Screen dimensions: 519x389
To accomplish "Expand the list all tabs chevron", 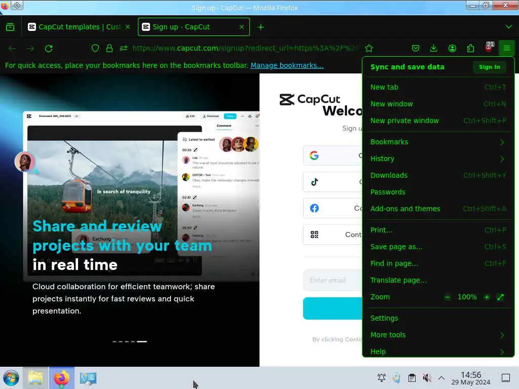I will pos(509,27).
